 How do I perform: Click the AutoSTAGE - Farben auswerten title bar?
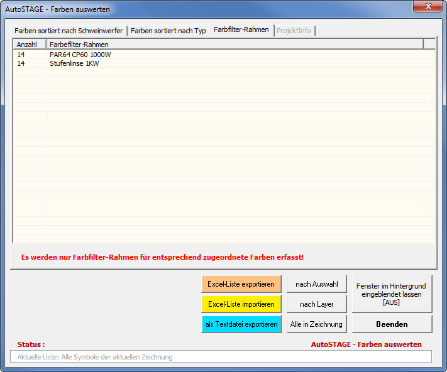point(189,9)
